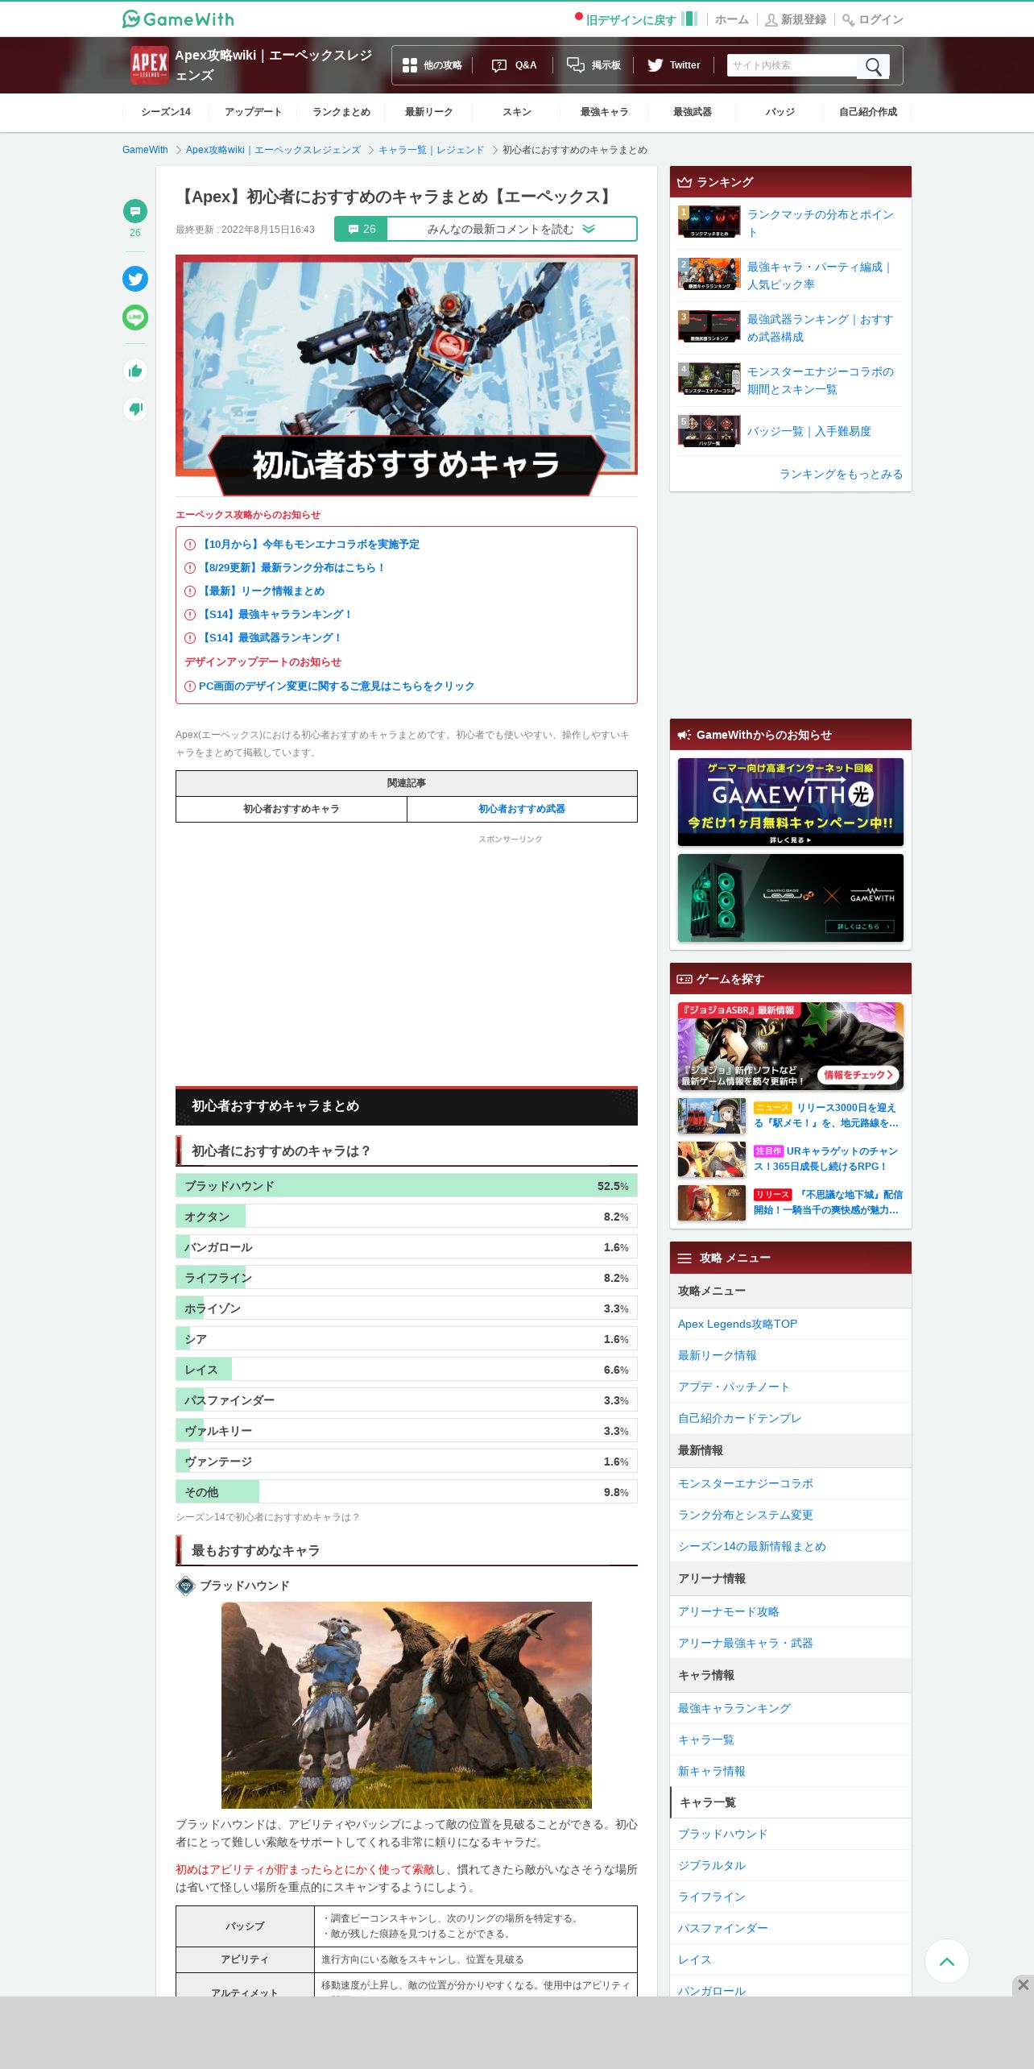Image resolution: width=1034 pixels, height=2069 pixels.
Task: Click the scroll-to-top arrow button
Action: pos(947,1961)
